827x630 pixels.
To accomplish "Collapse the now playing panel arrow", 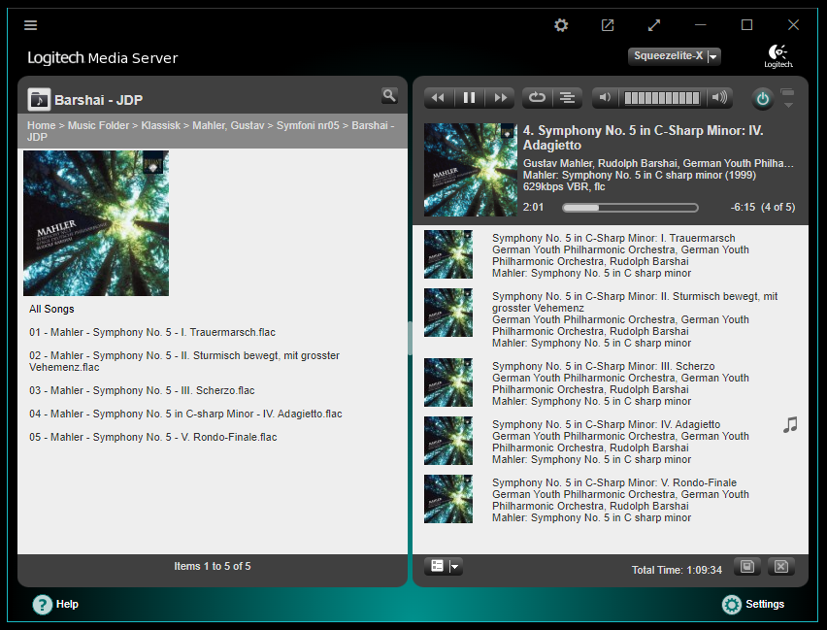I will (788, 105).
